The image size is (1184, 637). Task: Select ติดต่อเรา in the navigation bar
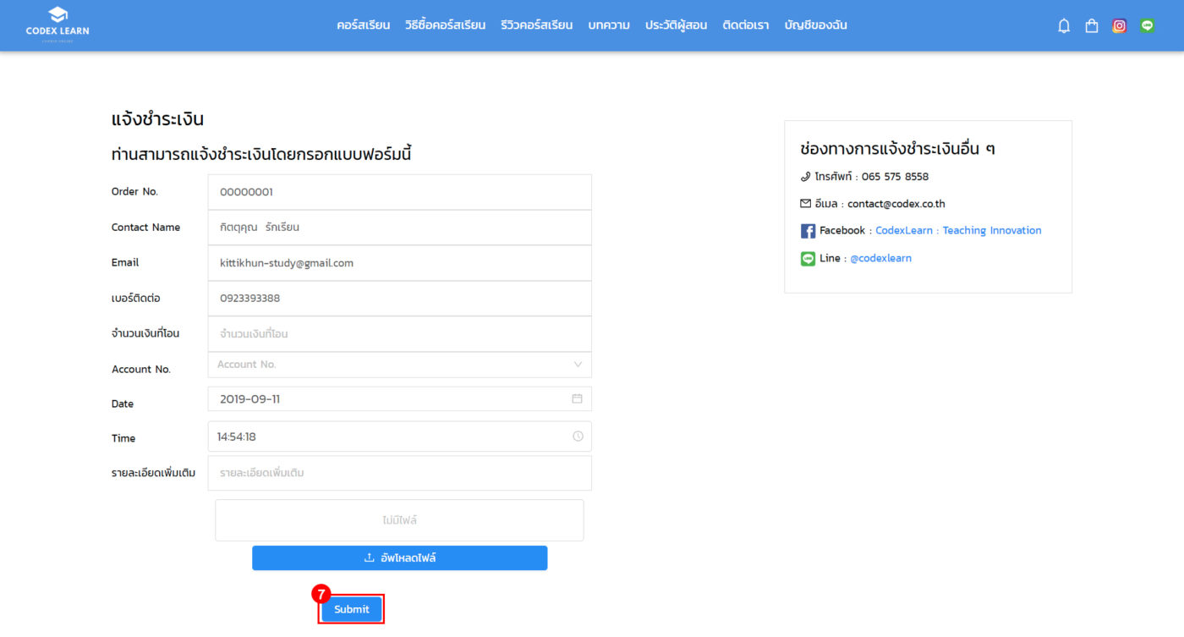pos(745,25)
